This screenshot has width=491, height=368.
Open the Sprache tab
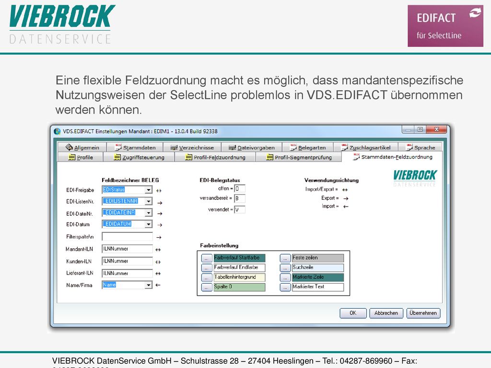tap(420, 148)
